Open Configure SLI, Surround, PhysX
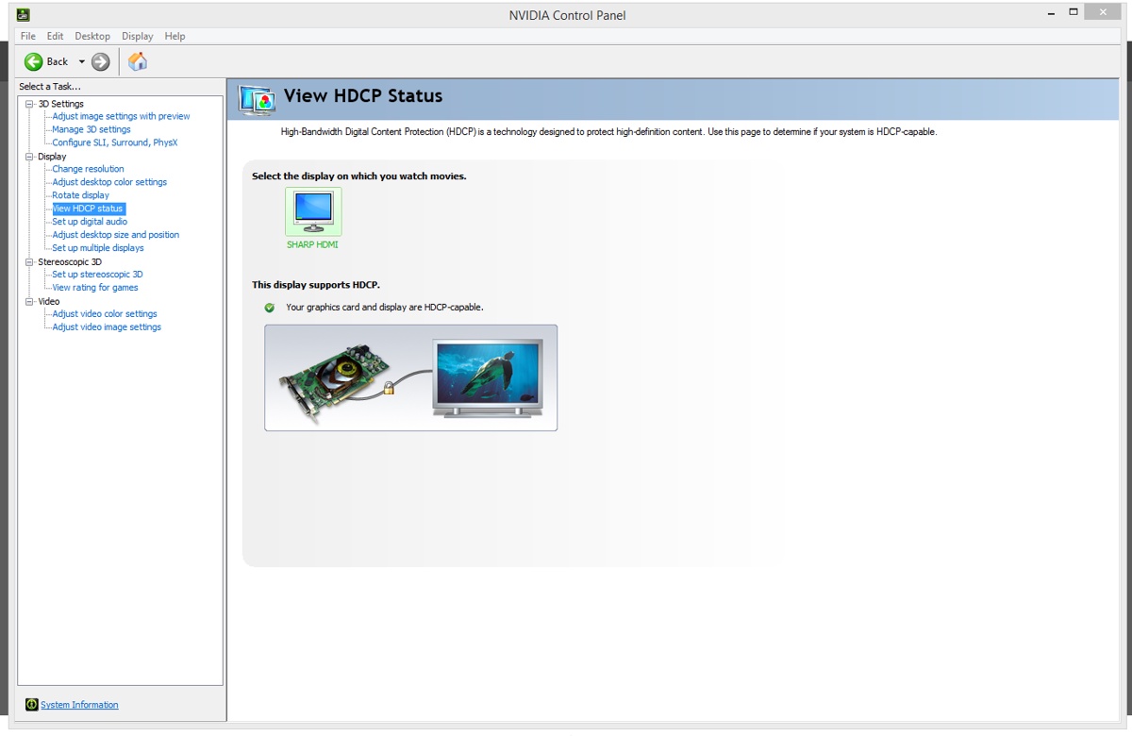The width and height of the screenshot is (1132, 736). (115, 142)
